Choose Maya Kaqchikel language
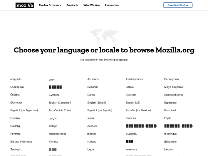The width and height of the screenshot is (208, 156). [174, 87]
